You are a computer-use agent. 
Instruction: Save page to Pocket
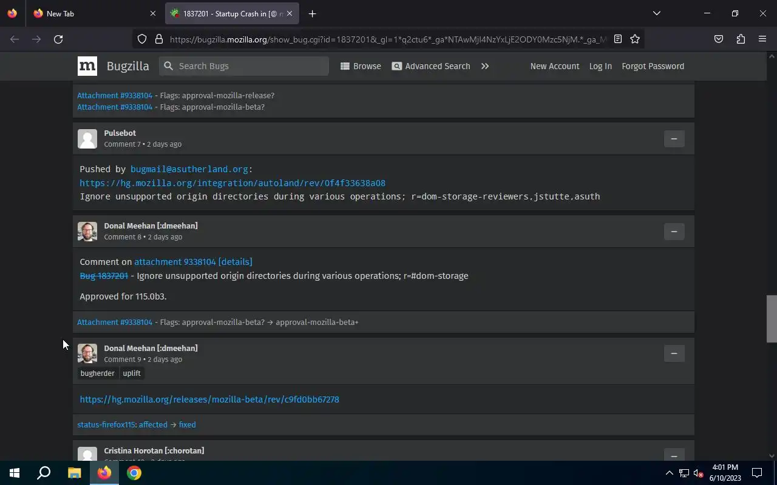click(719, 39)
